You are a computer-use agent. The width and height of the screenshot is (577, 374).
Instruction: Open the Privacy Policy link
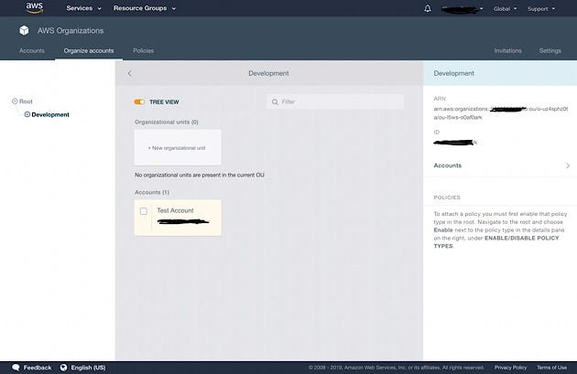pos(510,368)
